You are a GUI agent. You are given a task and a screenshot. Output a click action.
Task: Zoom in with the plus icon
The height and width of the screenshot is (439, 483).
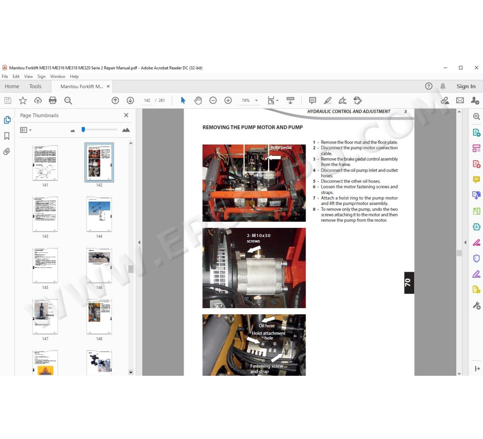tap(228, 101)
